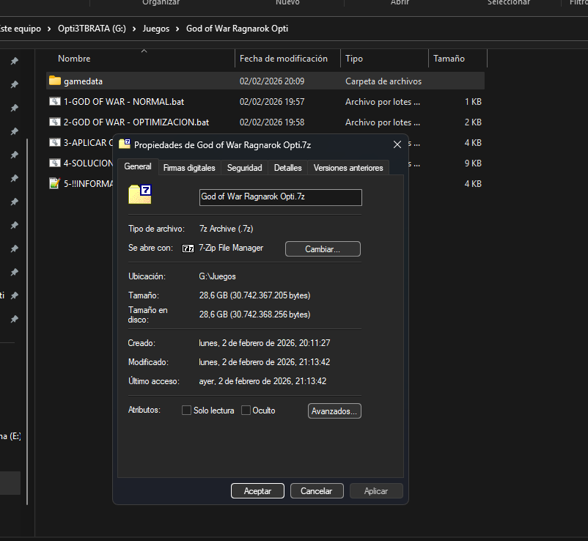
Task: Sort by the Nombre column header
Action: [74, 59]
